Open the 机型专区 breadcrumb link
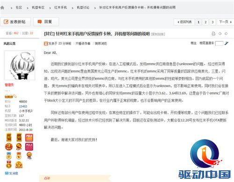The image size is (234, 182). point(38,7)
